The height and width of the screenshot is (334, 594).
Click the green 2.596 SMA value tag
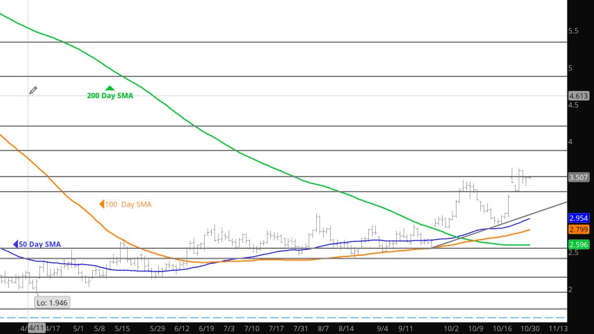click(578, 244)
